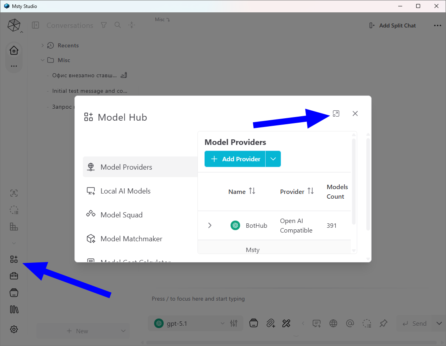Open the conversation 'Офис внезапно ставш...'
446x346 pixels.
coord(84,75)
